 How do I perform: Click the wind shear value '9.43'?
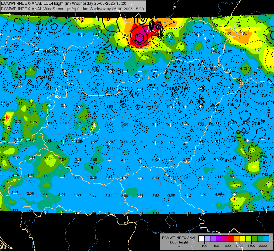click(x=8, y=32)
